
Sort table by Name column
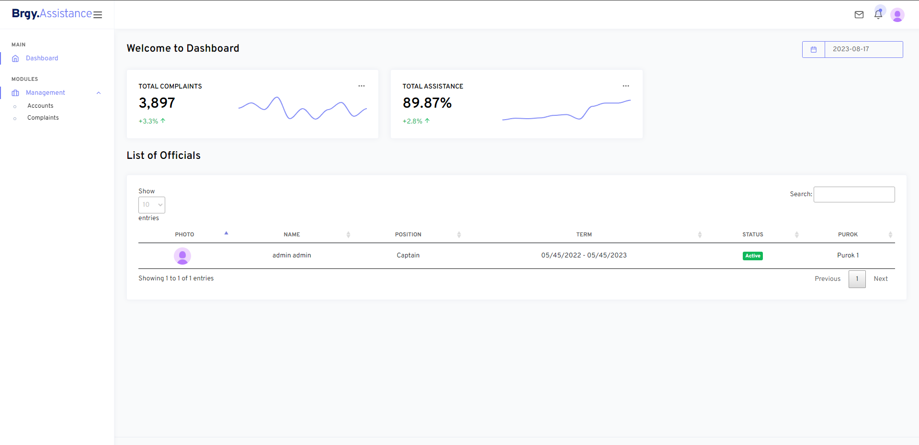coord(292,234)
